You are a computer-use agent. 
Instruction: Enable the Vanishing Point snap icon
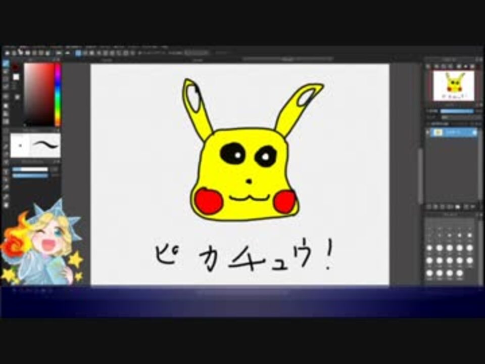pyautogui.click(x=99, y=53)
